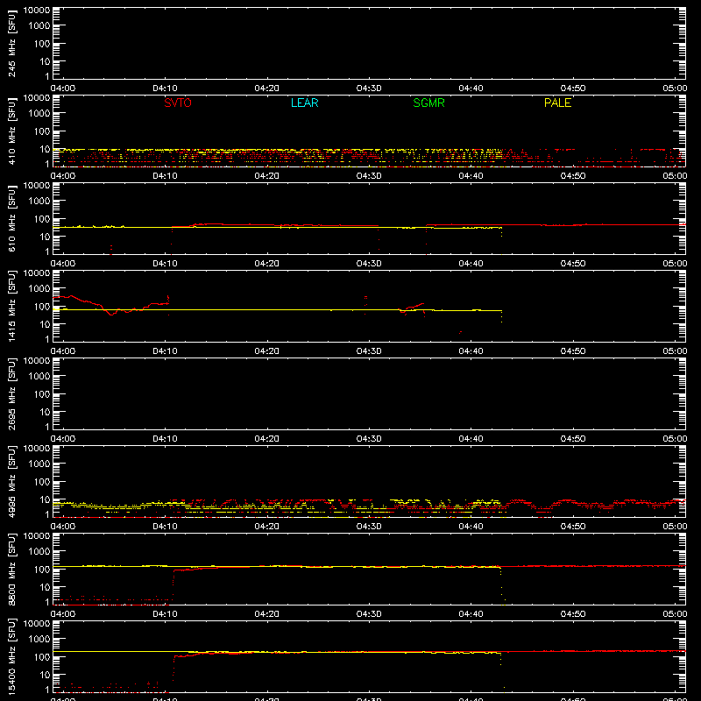
Task: Click 04:10 time label of 610 MHz plot
Action: [x=165, y=264]
